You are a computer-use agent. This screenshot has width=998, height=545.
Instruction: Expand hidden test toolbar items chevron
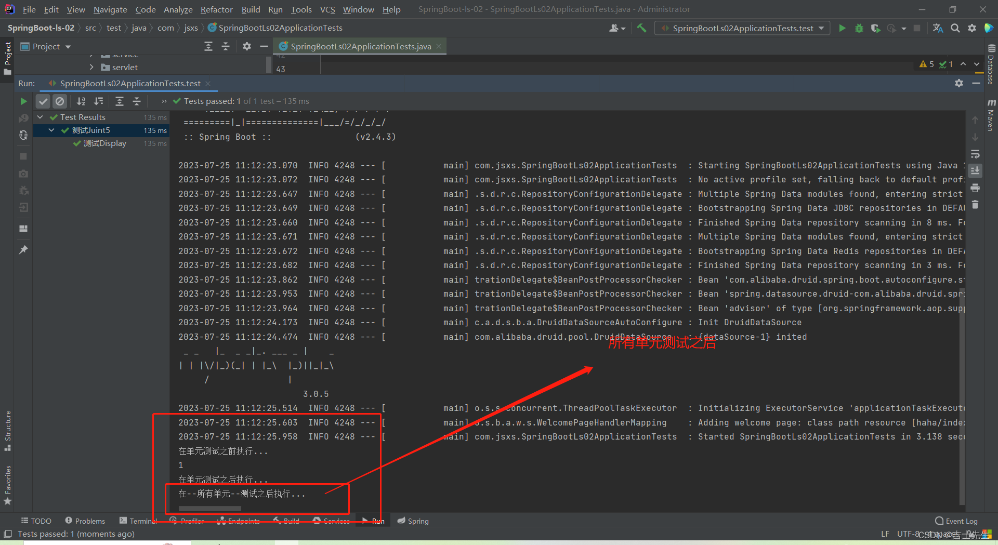point(164,101)
